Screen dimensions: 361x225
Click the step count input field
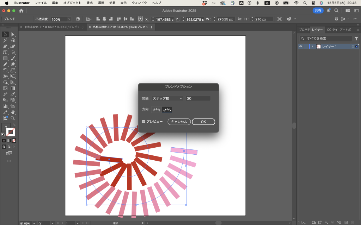coord(198,98)
